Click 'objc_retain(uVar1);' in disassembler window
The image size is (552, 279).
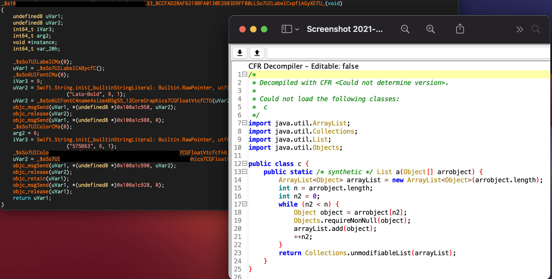click(x=41, y=179)
